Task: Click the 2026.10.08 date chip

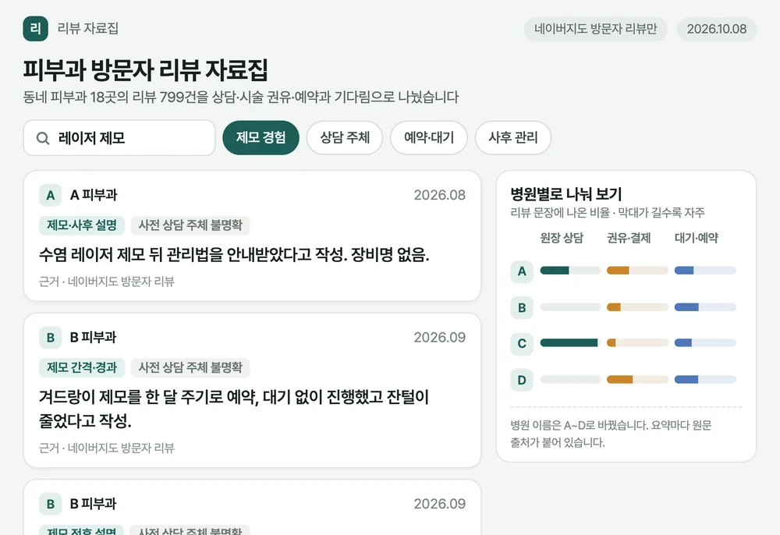Action: (x=717, y=29)
